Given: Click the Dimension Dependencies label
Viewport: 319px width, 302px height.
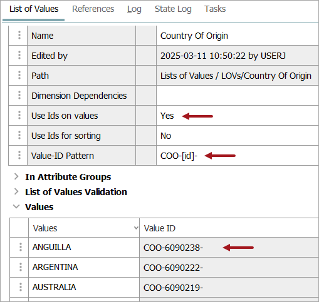Looking at the screenshot, I should [79, 96].
